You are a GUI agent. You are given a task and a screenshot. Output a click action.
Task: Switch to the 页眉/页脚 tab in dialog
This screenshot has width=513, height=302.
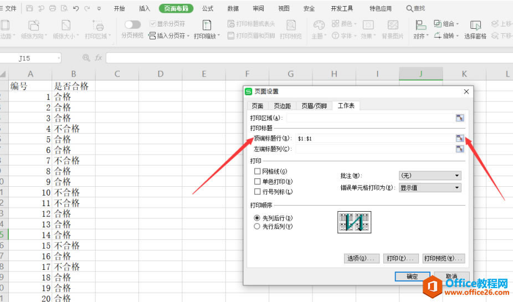coord(314,106)
